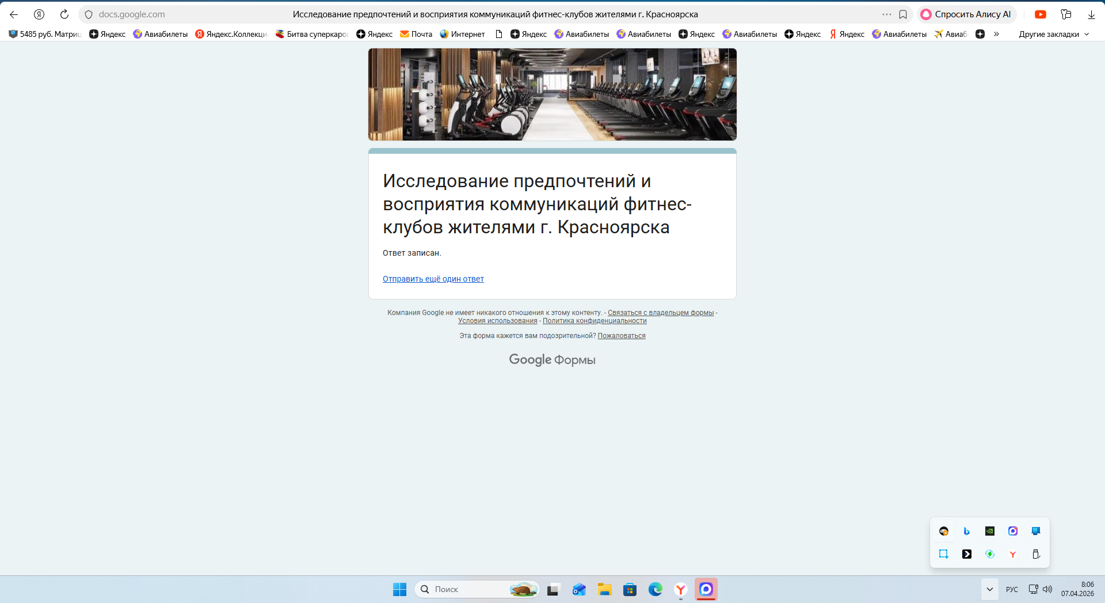The height and width of the screenshot is (603, 1105).
Task: Launch Microsoft Edge from the taskbar
Action: (x=655, y=589)
